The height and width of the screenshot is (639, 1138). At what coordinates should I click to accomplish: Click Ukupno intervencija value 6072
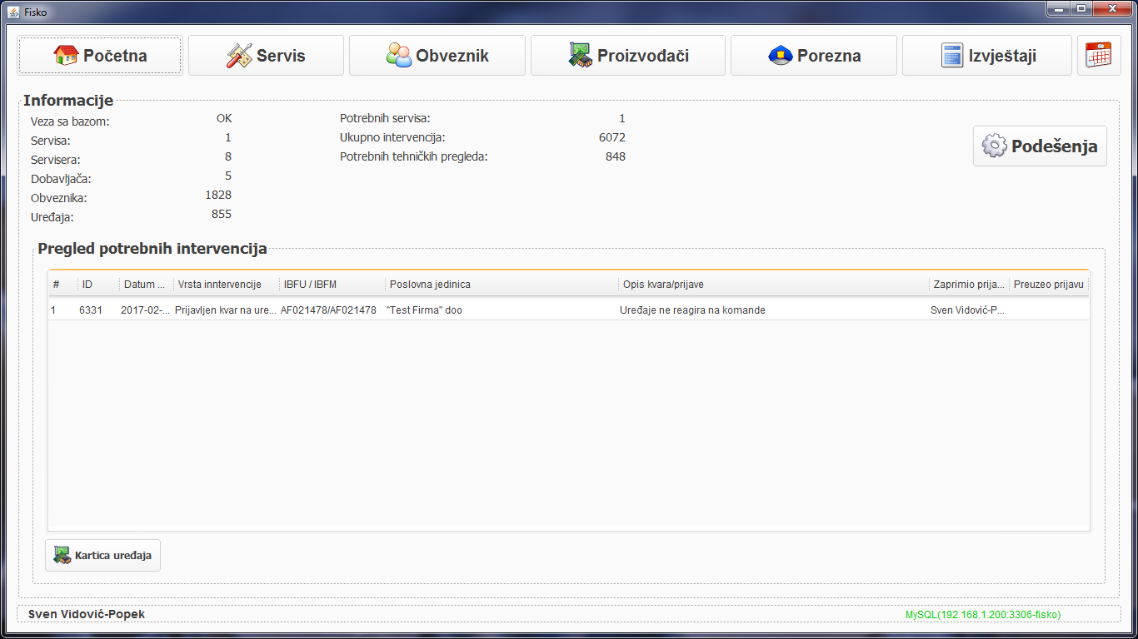pyautogui.click(x=612, y=137)
